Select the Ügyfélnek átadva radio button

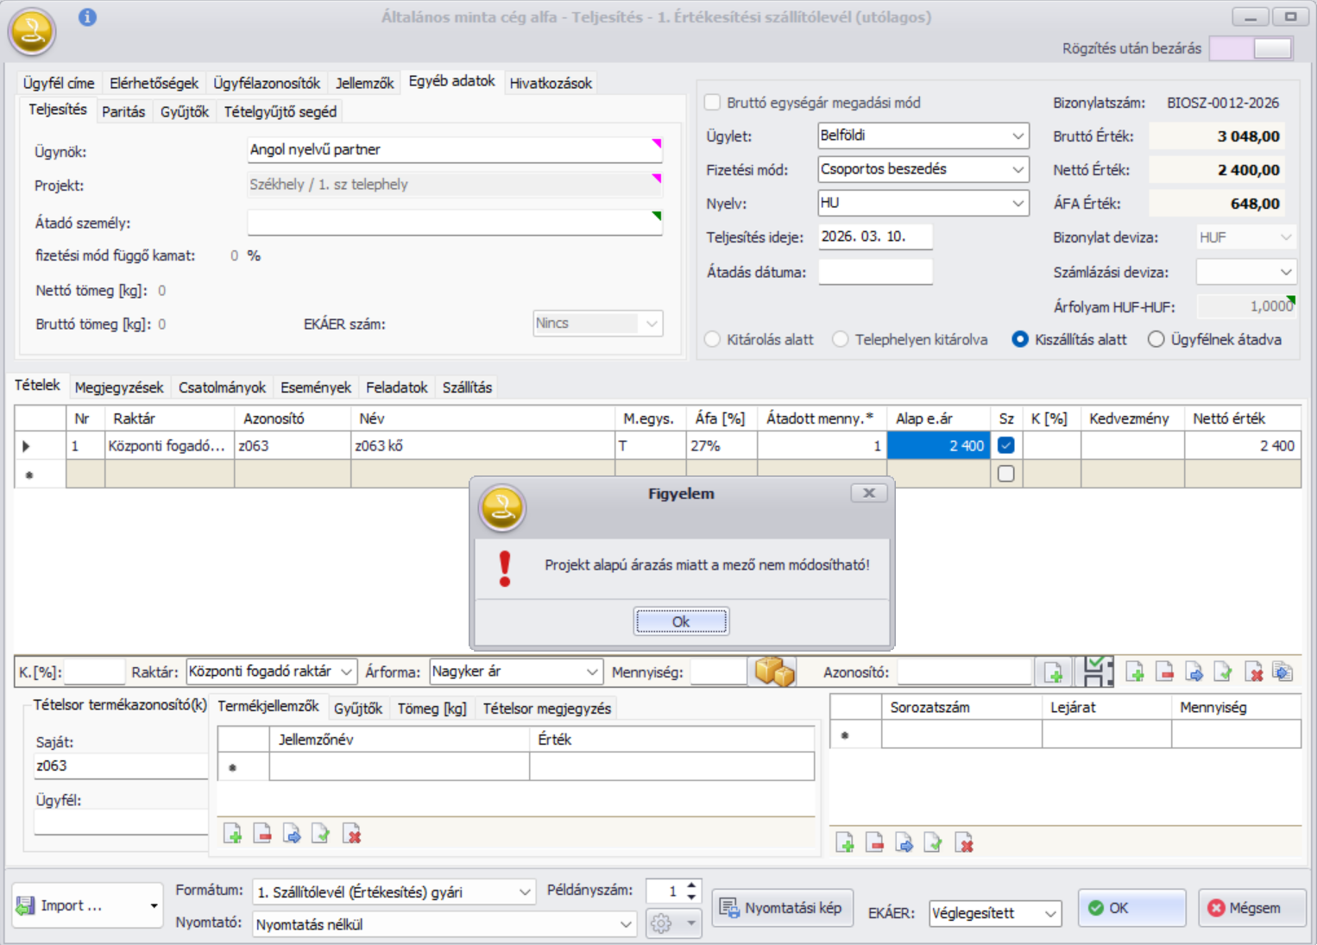pyautogui.click(x=1156, y=339)
